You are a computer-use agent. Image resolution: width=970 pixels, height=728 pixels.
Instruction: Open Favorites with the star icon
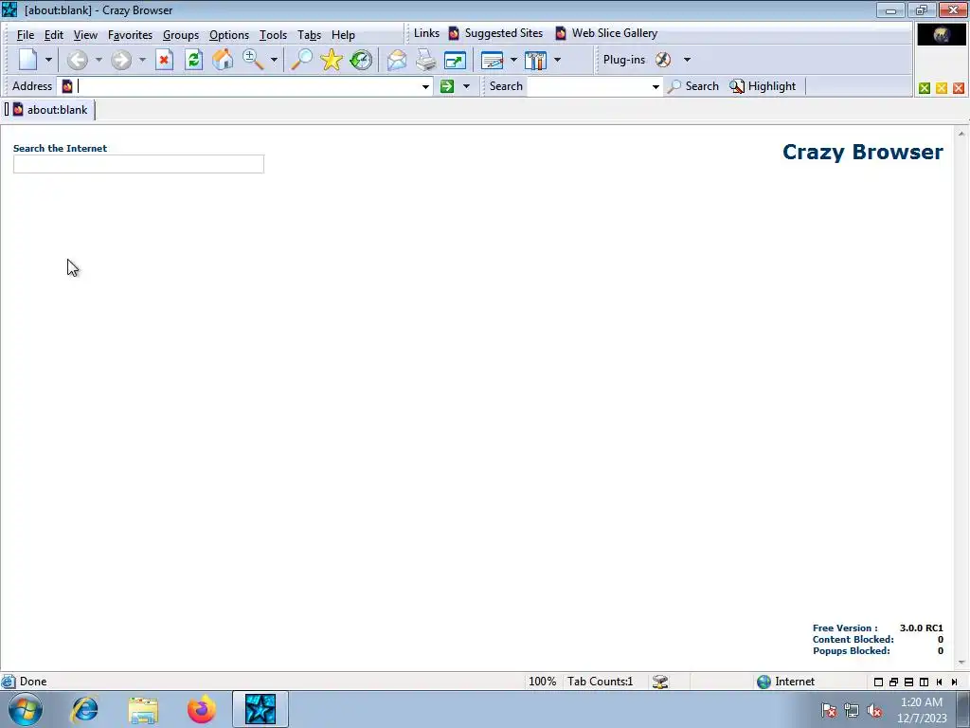331,60
